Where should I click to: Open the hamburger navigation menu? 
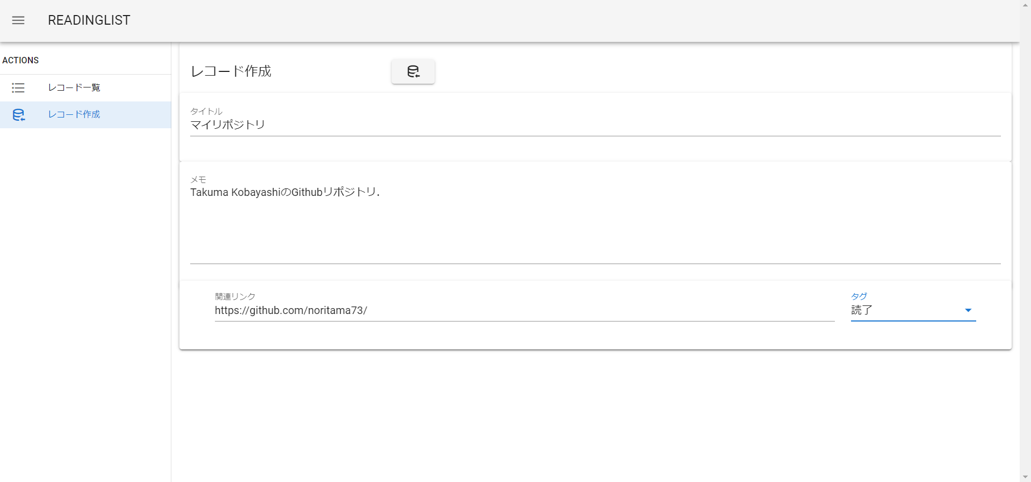18,20
